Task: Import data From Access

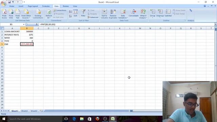Action: [x=4, y=14]
